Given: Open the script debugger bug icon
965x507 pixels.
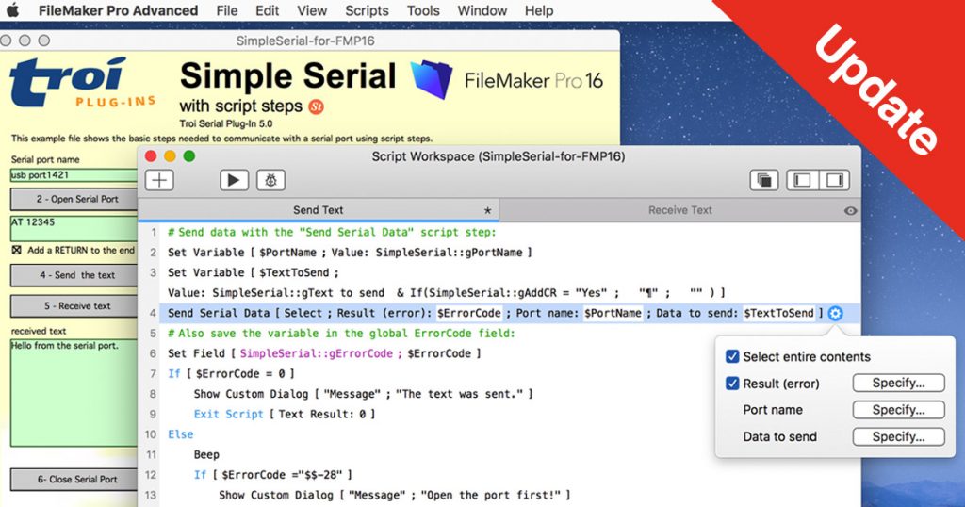Looking at the screenshot, I should coord(270,180).
